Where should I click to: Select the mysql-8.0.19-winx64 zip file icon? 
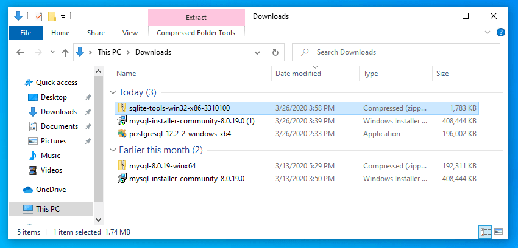click(122, 165)
